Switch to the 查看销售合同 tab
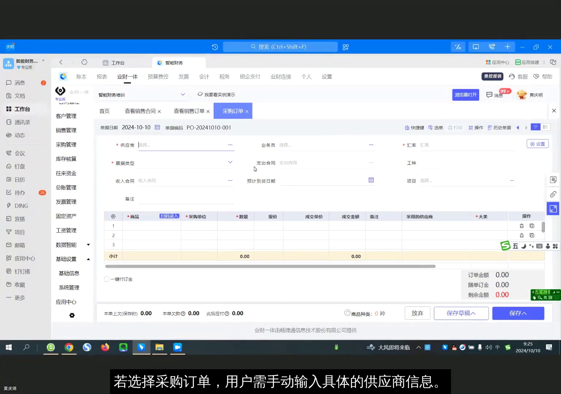The height and width of the screenshot is (394, 561). [140, 111]
